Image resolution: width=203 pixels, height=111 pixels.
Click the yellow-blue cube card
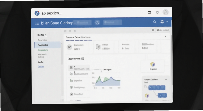pos(153,66)
